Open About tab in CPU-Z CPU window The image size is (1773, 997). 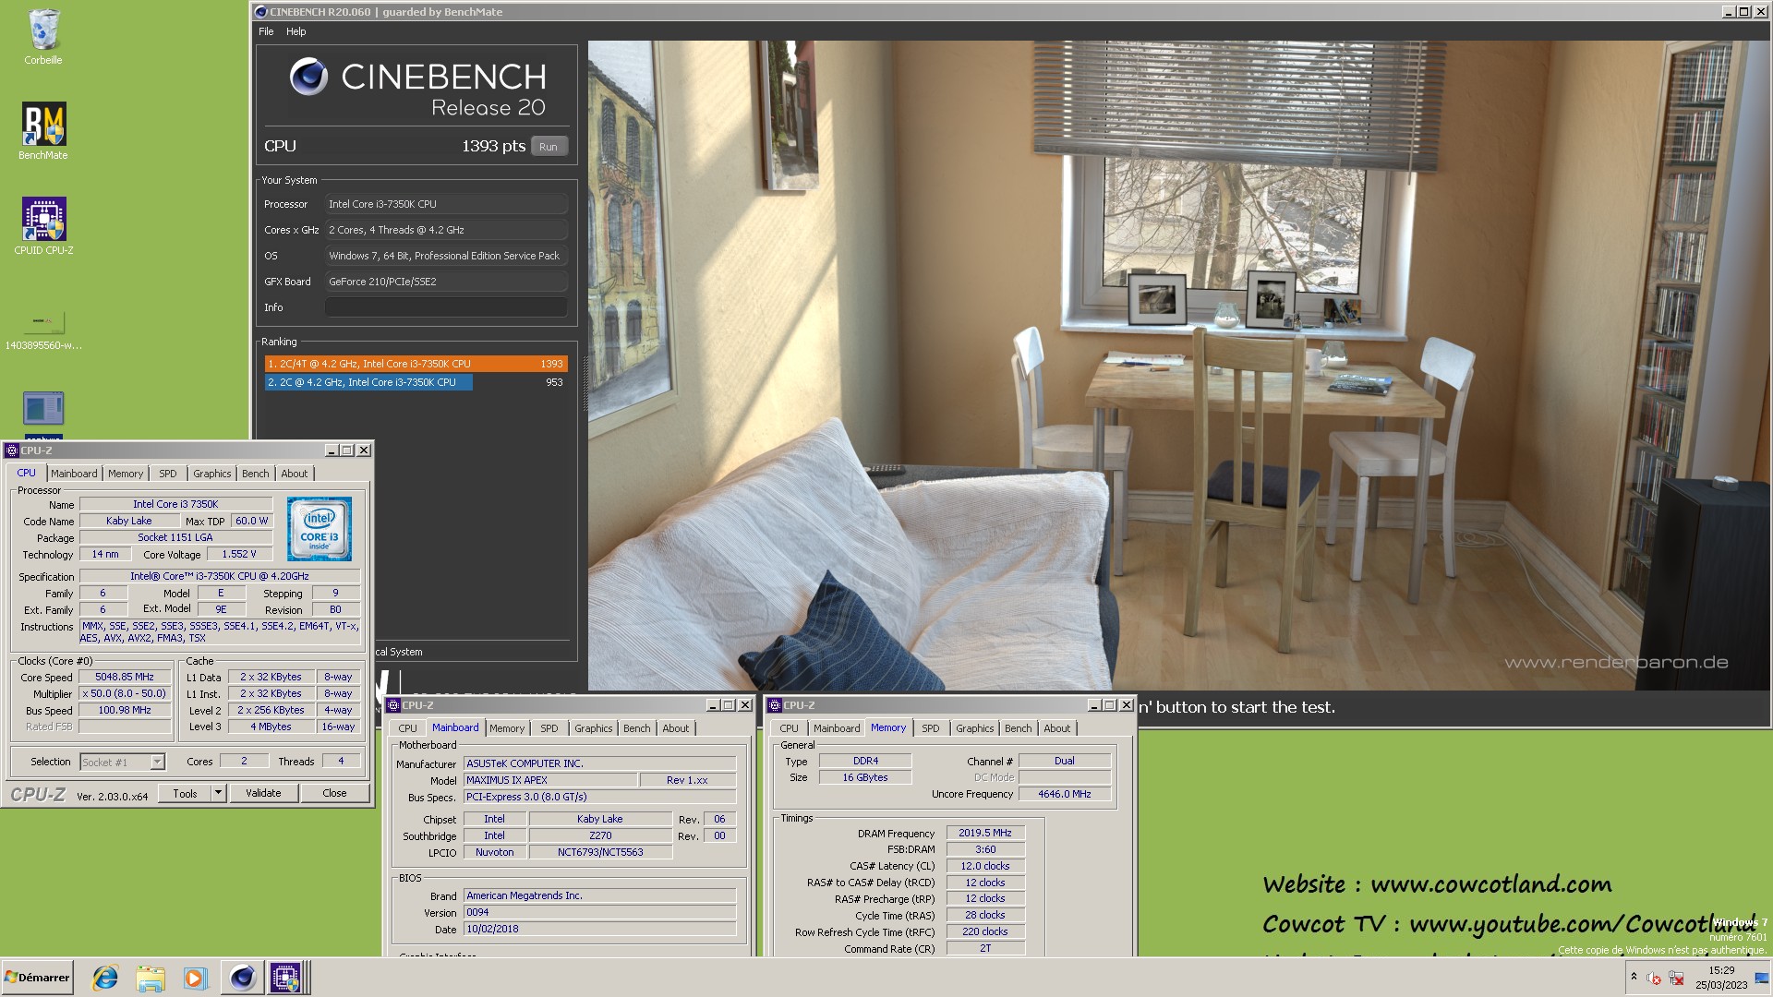(x=295, y=474)
